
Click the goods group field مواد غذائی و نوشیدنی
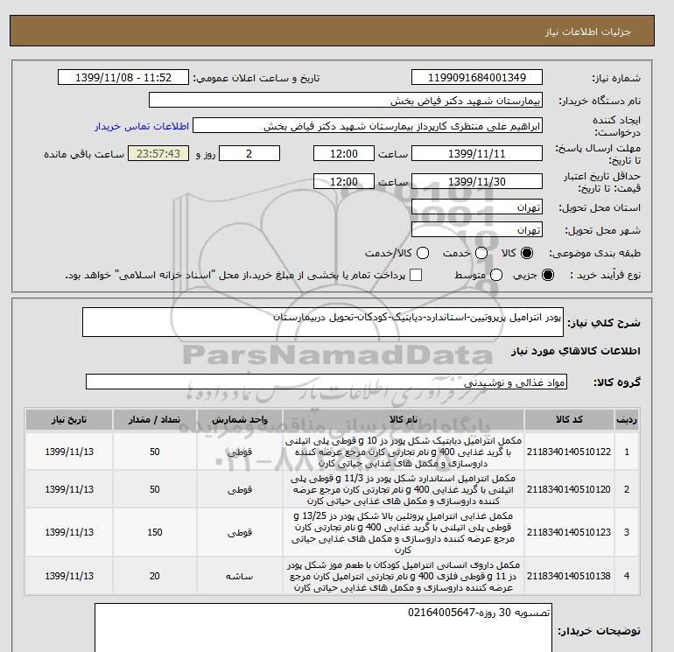pyautogui.click(x=326, y=382)
